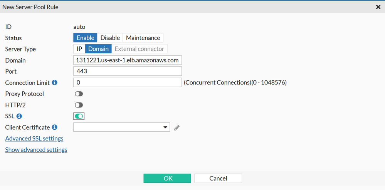The image size is (385, 190).
Task: Click the Connection Limit info icon
Action: point(55,83)
